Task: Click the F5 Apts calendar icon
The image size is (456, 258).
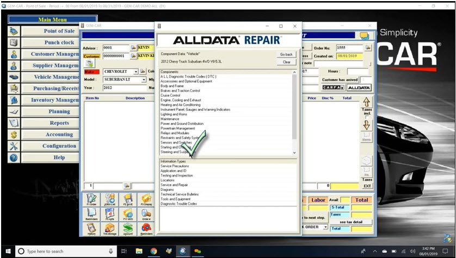Action: tap(109, 214)
